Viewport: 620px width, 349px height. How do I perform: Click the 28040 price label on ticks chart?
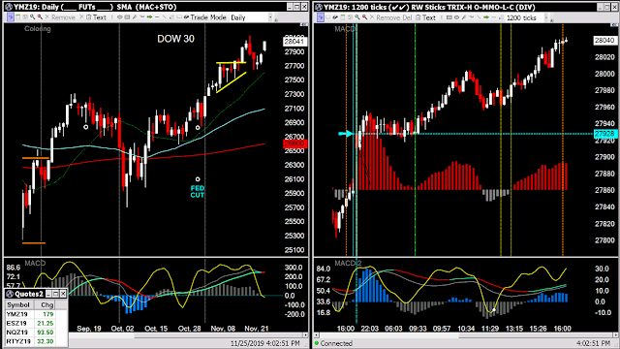point(604,41)
